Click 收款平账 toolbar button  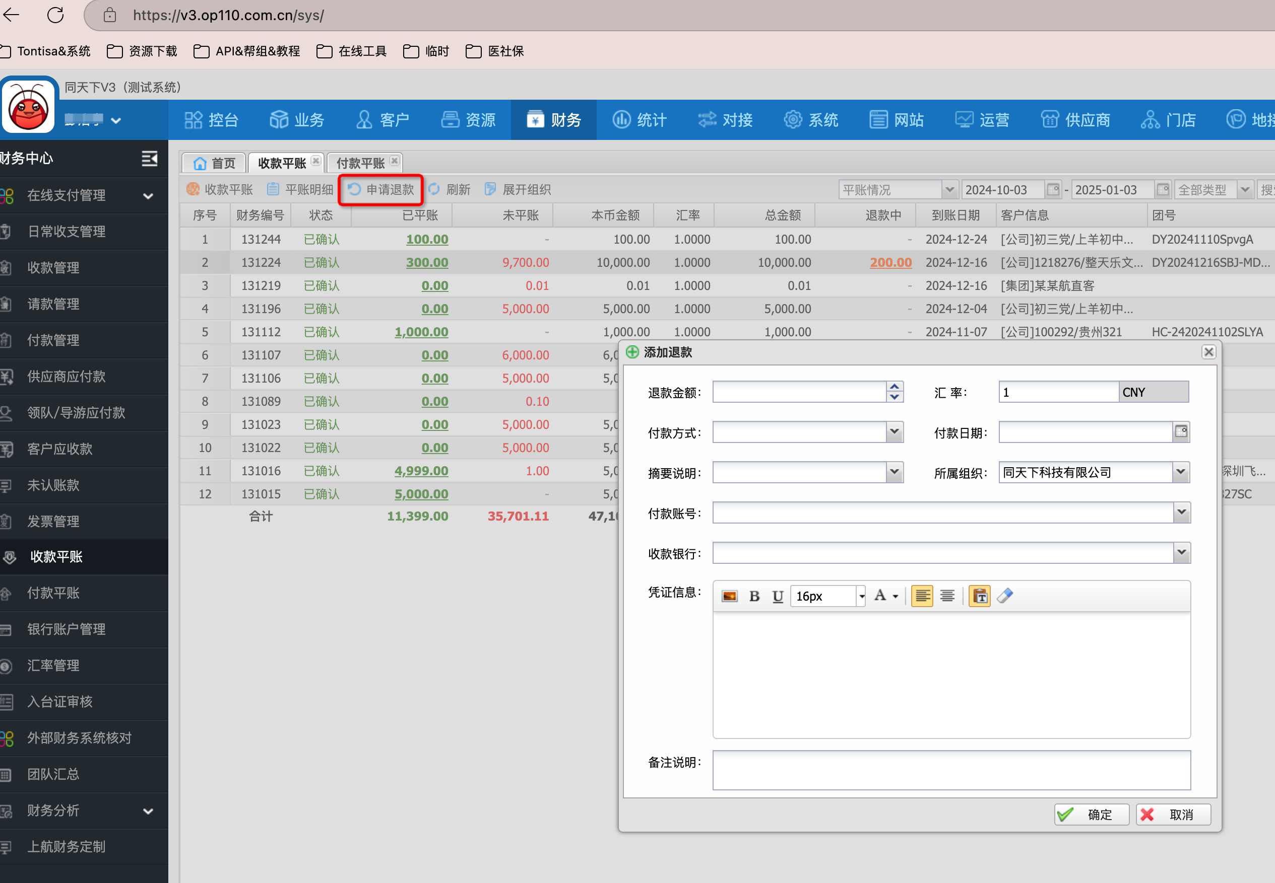point(220,190)
